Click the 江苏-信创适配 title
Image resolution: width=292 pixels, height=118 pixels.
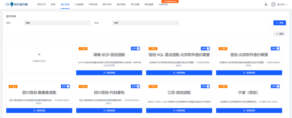[179, 93]
